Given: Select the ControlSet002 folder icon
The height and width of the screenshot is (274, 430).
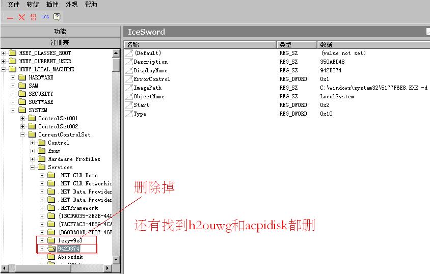Looking at the screenshot, I should click(x=32, y=126).
